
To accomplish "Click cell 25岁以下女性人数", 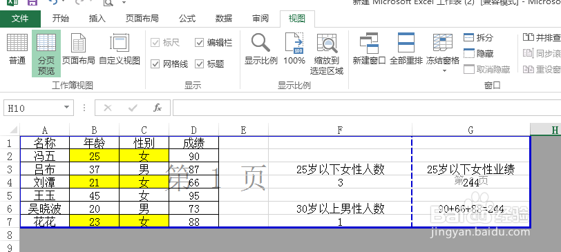I will [340, 169].
